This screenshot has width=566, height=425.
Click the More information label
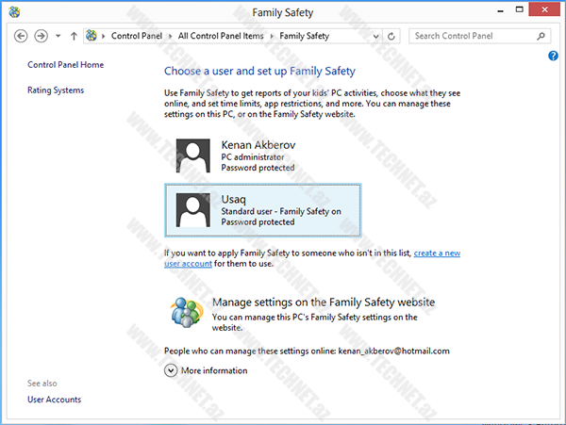coord(214,370)
